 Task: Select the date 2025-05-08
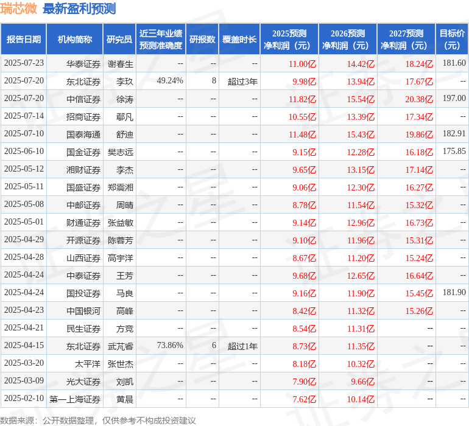(x=24, y=204)
